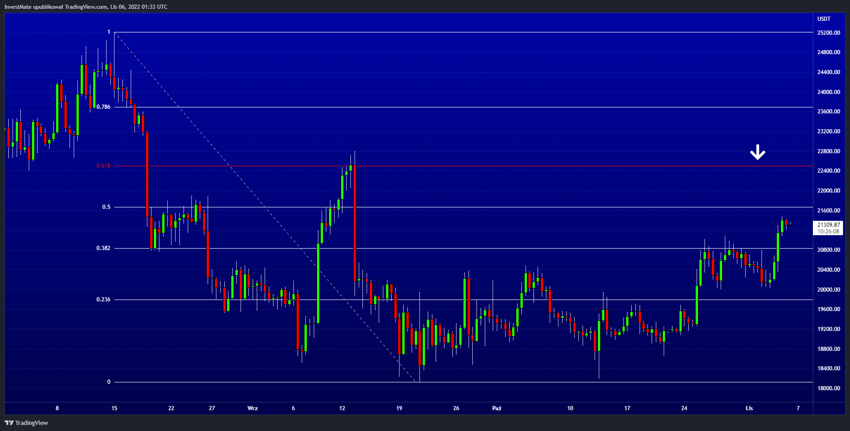Click the 24000.00 price axis label

coord(829,92)
